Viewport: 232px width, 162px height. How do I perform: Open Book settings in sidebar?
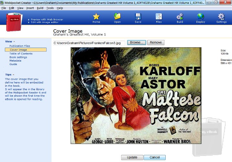click(18, 57)
